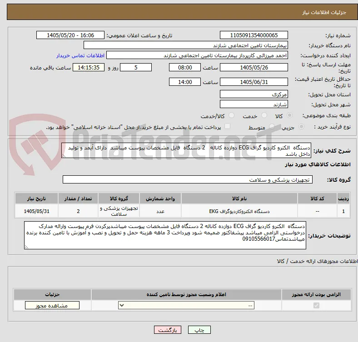Click the validity time field 14:00

185,82
